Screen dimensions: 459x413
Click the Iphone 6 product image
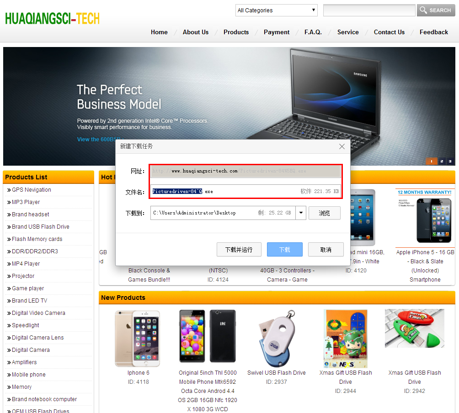[138, 338]
